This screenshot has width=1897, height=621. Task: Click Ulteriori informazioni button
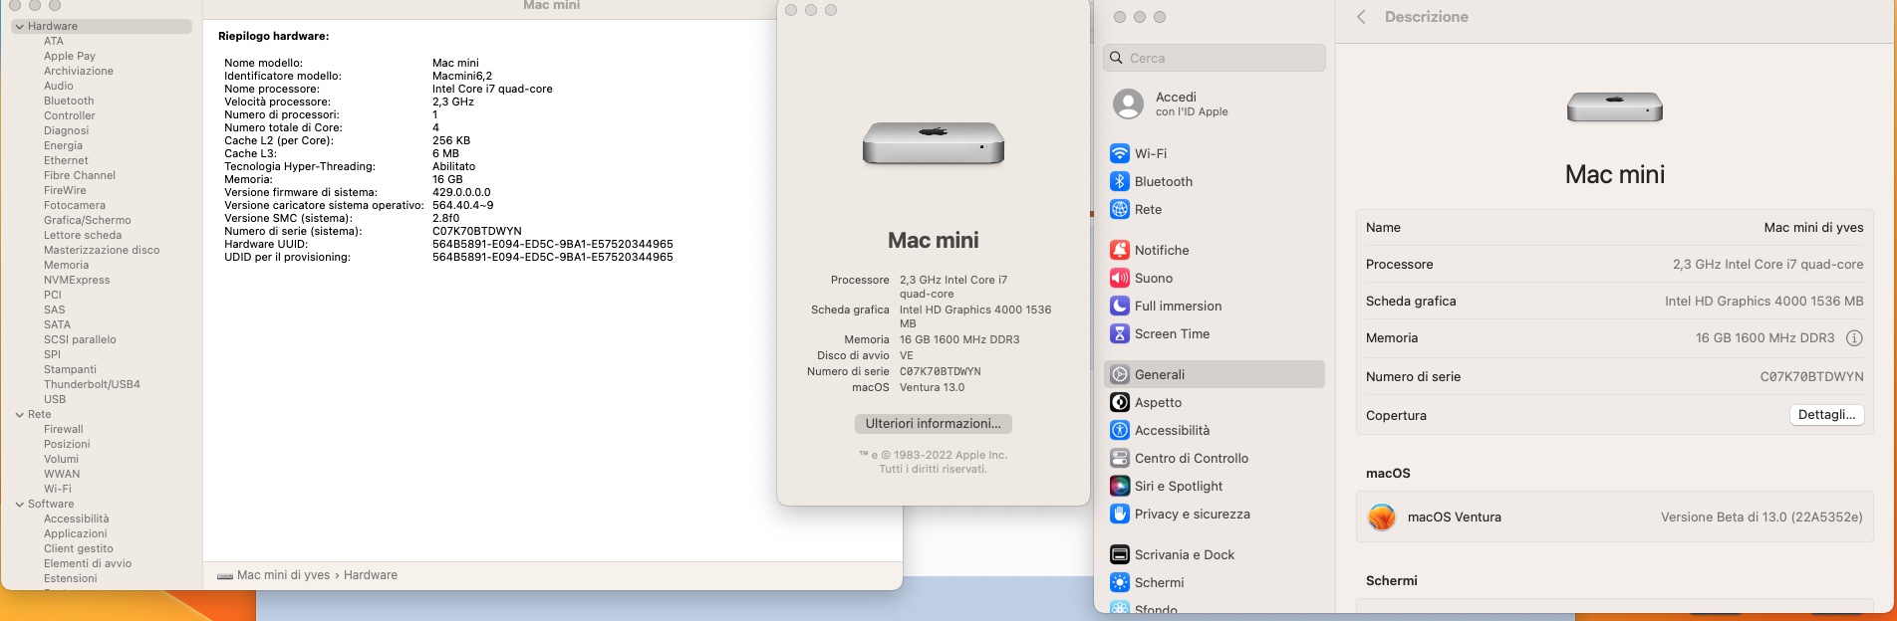tap(934, 424)
